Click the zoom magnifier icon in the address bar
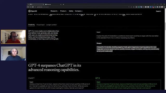This screenshot has height=93, width=166. (129, 7)
